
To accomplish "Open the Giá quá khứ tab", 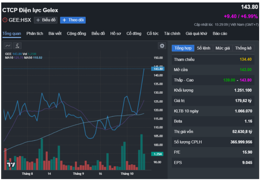I will tap(196, 34).
